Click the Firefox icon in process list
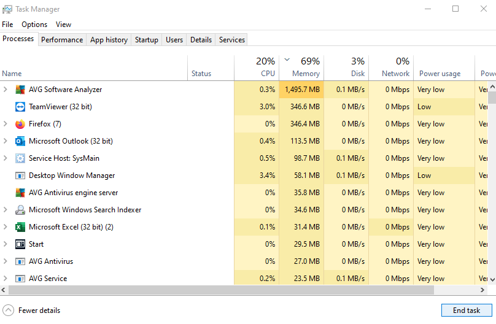This screenshot has height=324, width=496. 20,124
